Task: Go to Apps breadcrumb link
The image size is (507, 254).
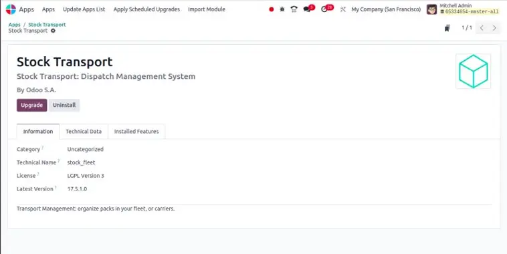Action: click(x=14, y=25)
